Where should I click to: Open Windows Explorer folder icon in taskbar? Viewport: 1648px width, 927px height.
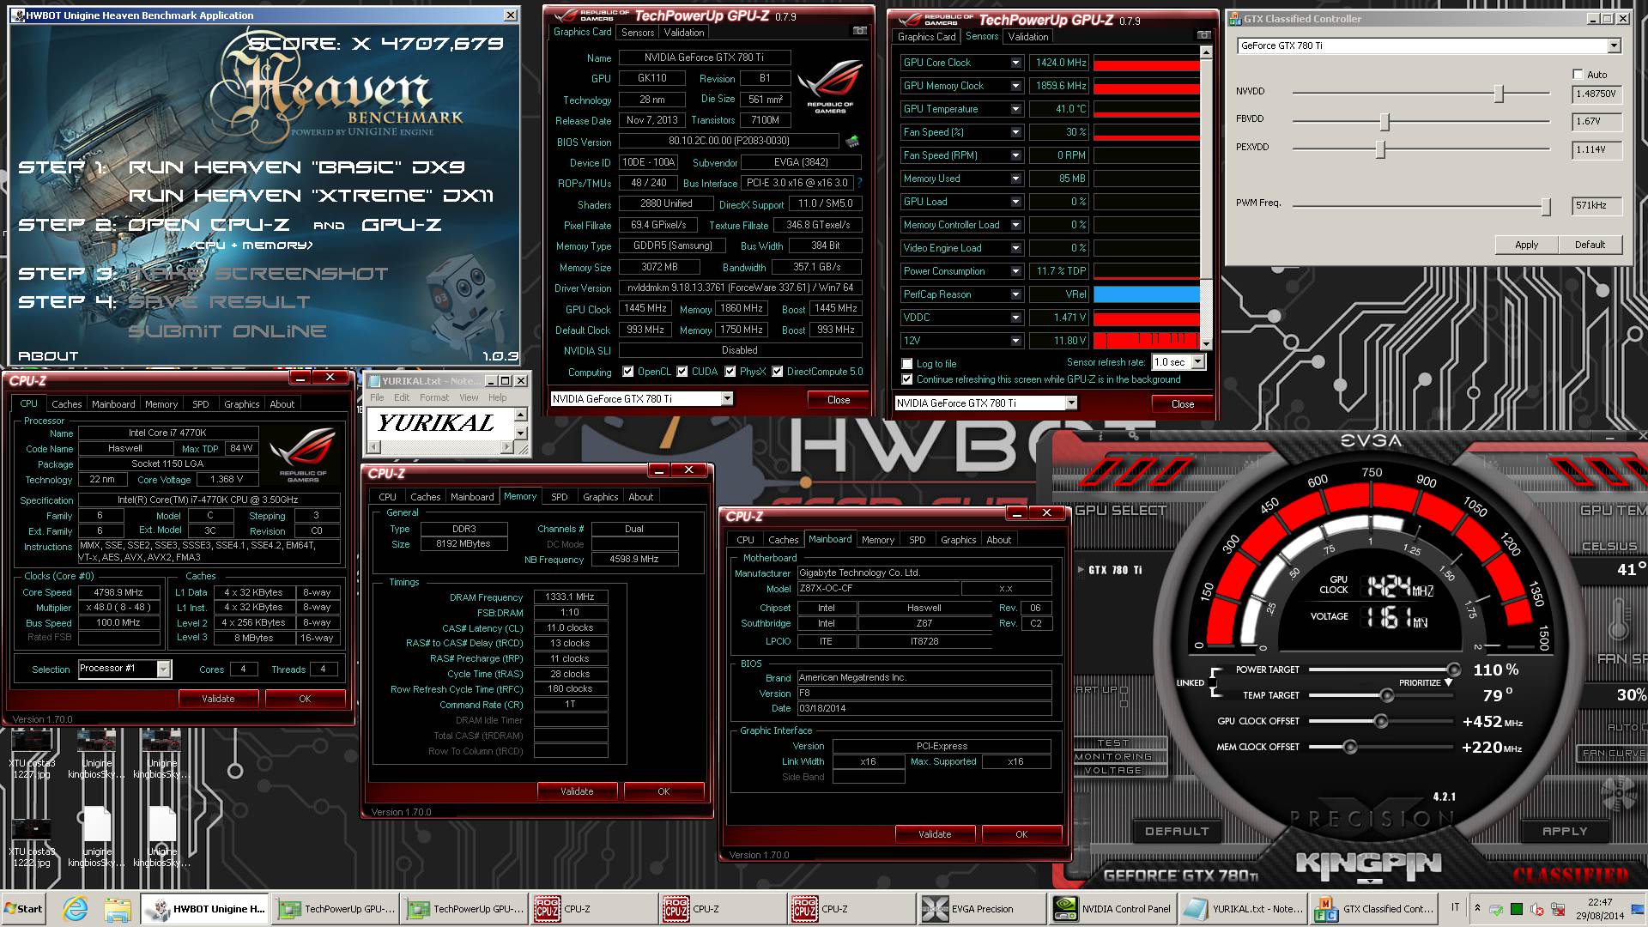click(118, 909)
